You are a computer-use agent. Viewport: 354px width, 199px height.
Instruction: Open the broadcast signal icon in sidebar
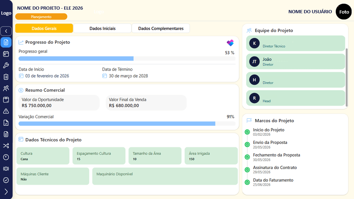(x=6, y=169)
